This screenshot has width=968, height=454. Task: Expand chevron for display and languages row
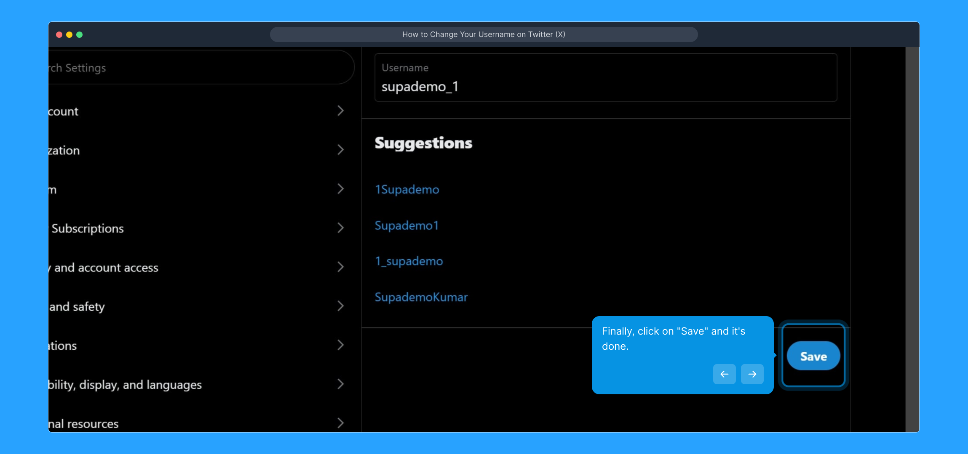340,384
